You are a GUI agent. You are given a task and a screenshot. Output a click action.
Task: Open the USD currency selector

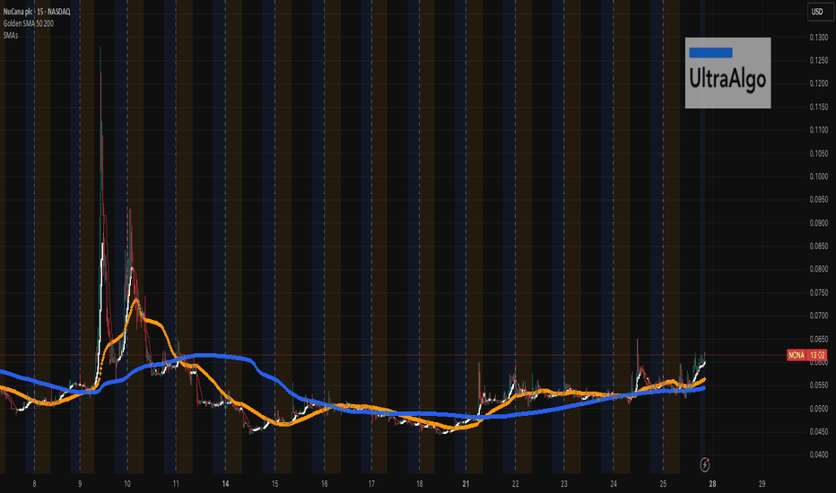coord(819,12)
